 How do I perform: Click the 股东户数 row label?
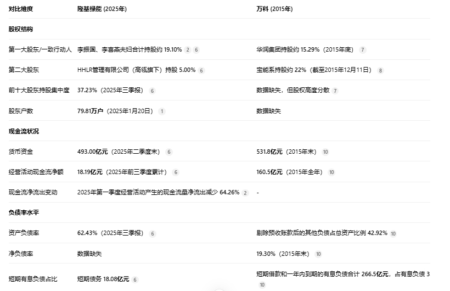21,111
